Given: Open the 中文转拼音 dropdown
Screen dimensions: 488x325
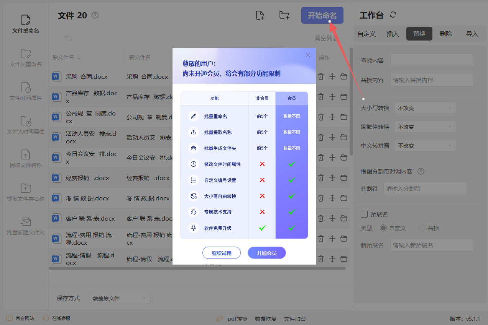Looking at the screenshot, I should click(x=425, y=146).
